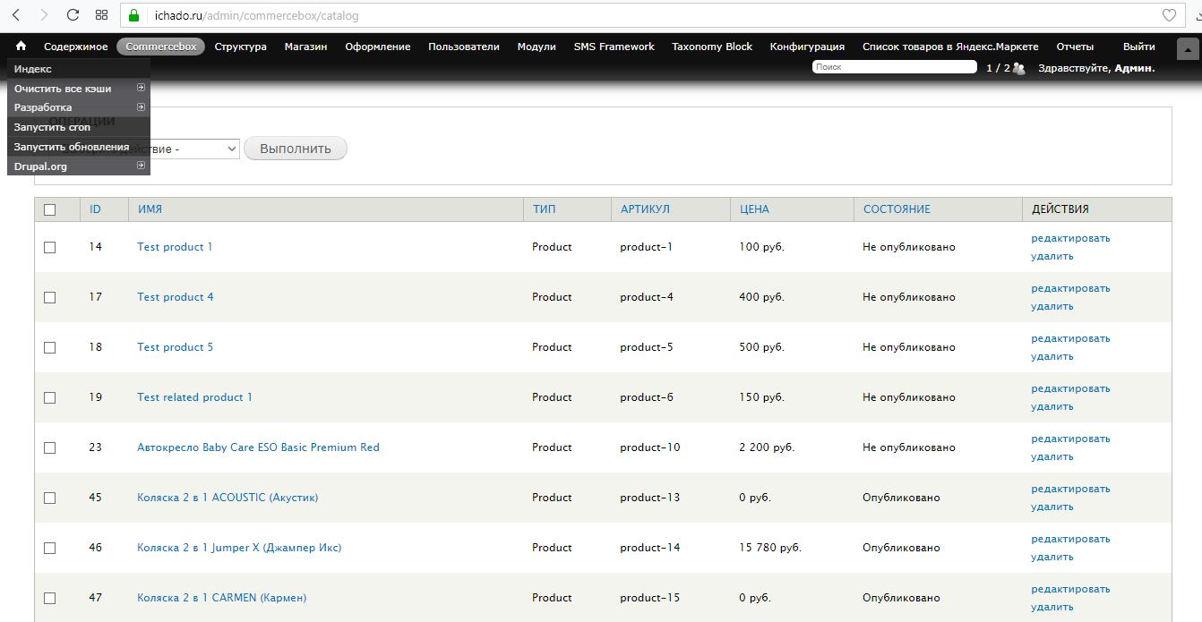Screen dimensions: 1202x622
Task: Go forward with the browser forward arrow
Action: (x=44, y=15)
